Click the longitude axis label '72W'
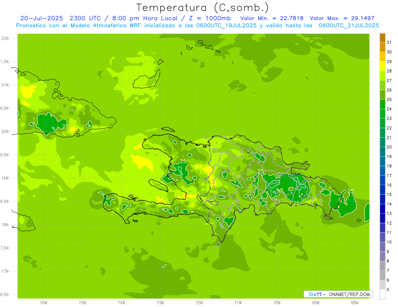This screenshot has width=398, height=307. pyautogui.click(x=199, y=303)
